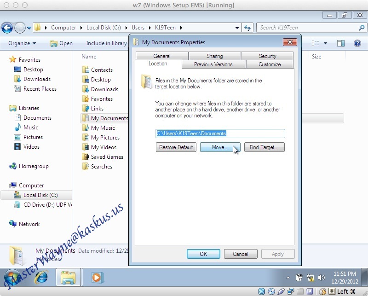The height and width of the screenshot is (296, 368).
Task: Click the Forward navigation arrow in Explorer
Action: [x=20, y=28]
